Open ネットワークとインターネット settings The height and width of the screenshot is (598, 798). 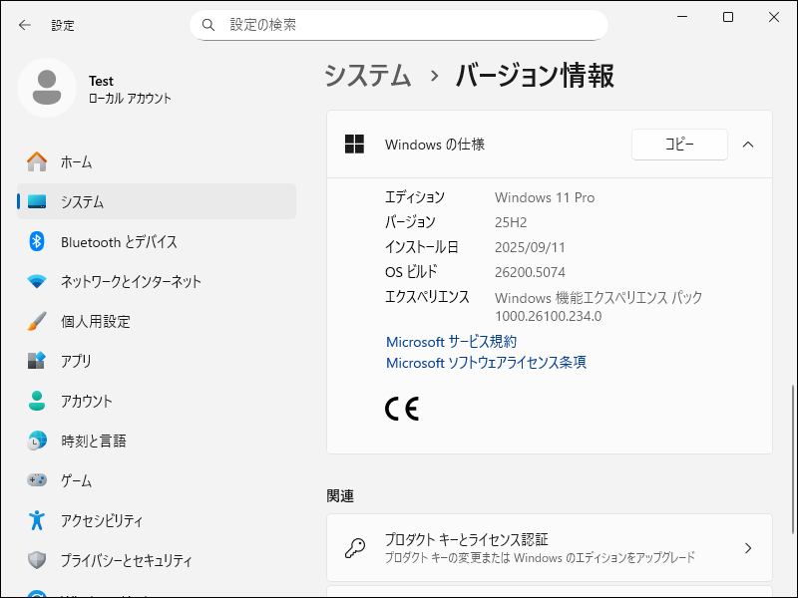coord(157,281)
